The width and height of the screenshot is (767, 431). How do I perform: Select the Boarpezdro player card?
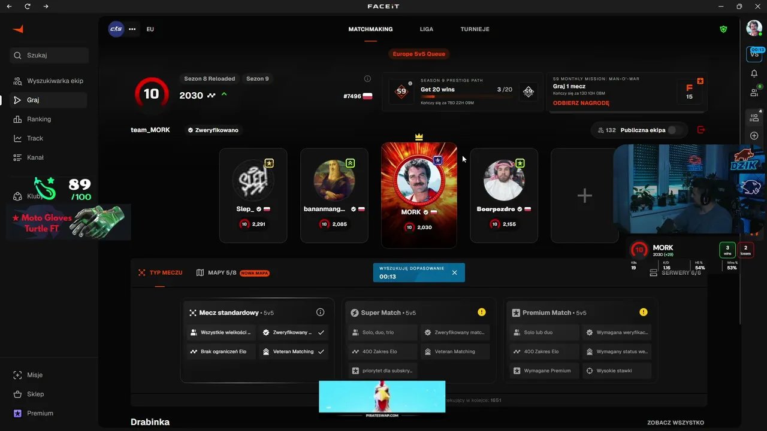(504, 196)
